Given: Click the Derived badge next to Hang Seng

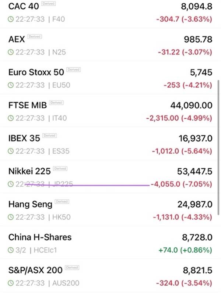Looking at the screenshot, I should click(62, 202).
